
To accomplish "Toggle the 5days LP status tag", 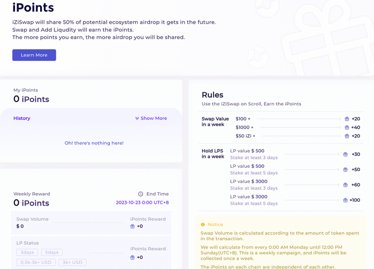I will [x=52, y=252].
